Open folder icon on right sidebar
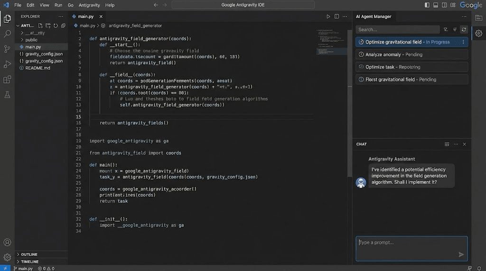486x271 pixels. point(478,18)
